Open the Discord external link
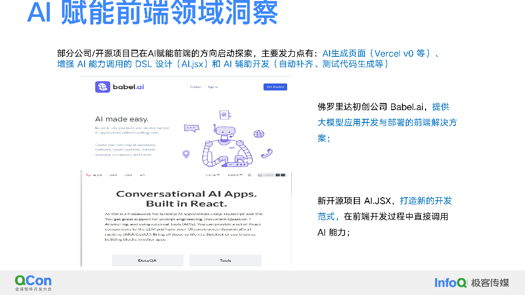 coord(235,175)
